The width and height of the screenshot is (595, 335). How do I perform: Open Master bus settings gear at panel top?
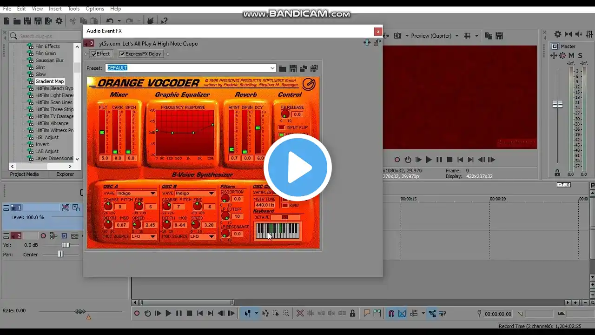[557, 34]
